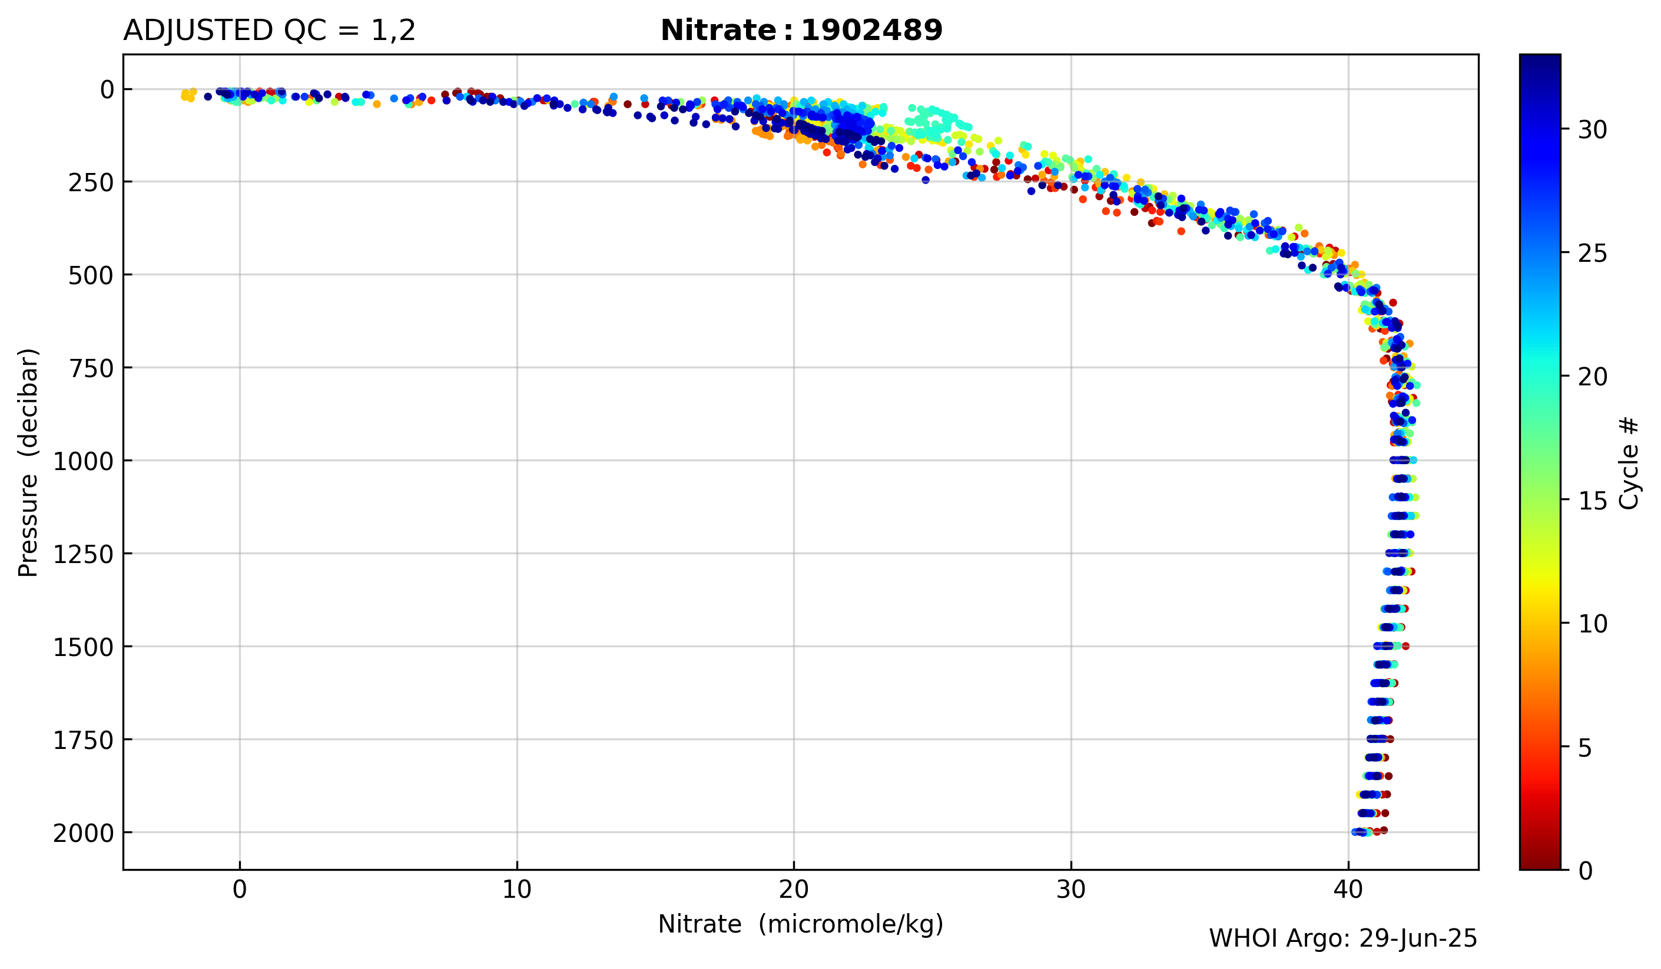1661x969 pixels.
Task: Click the y-axis tick label '500'
Action: 91,276
